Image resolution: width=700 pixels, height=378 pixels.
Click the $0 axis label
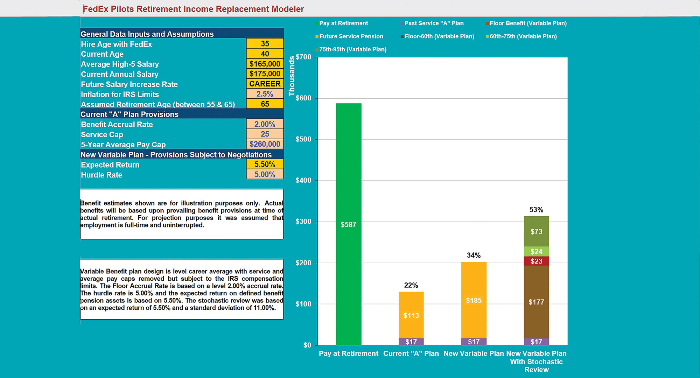pyautogui.click(x=307, y=345)
